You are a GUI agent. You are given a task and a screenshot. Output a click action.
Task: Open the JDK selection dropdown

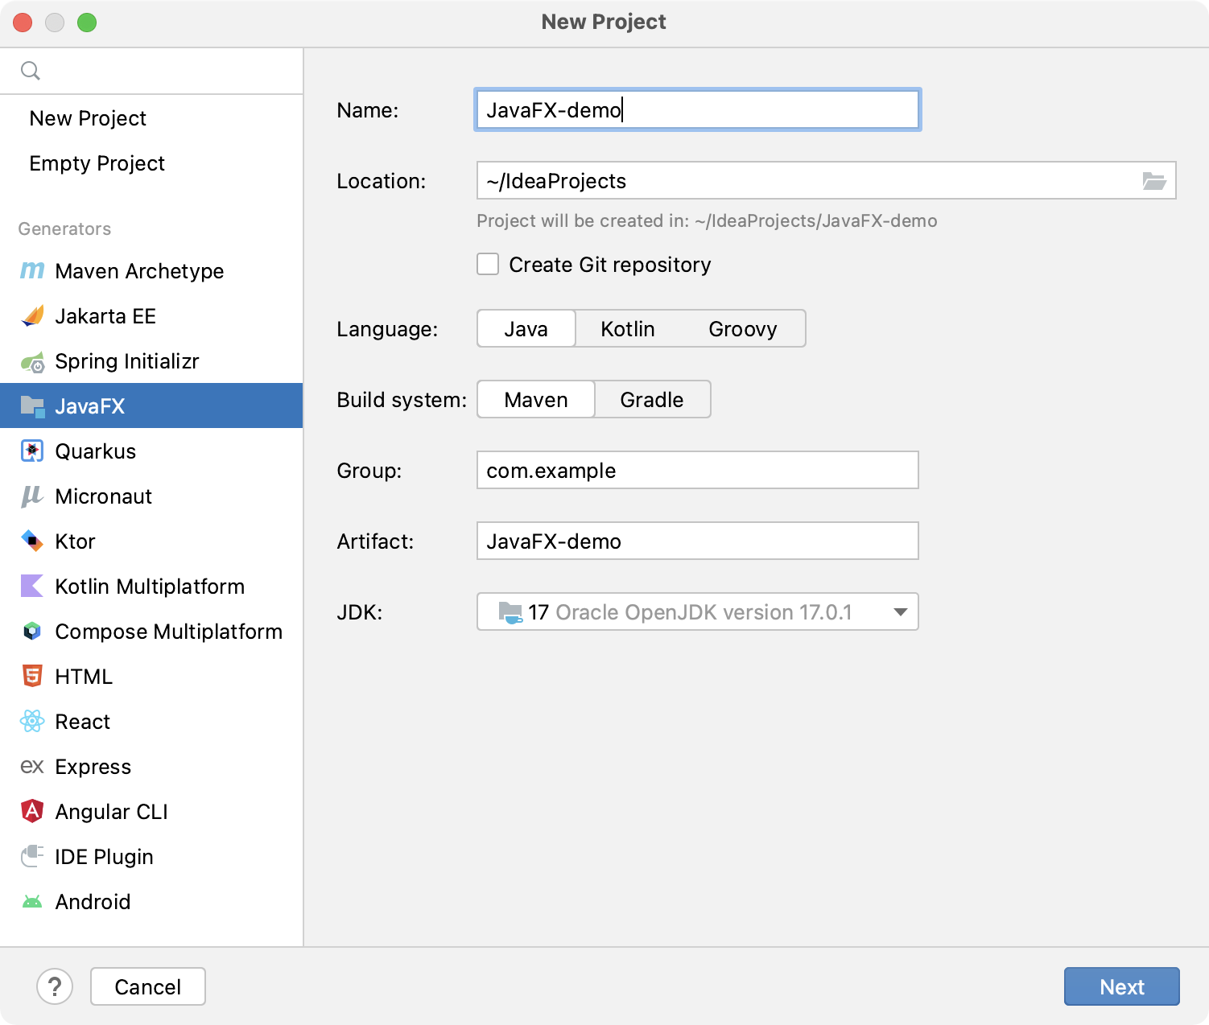coord(899,612)
